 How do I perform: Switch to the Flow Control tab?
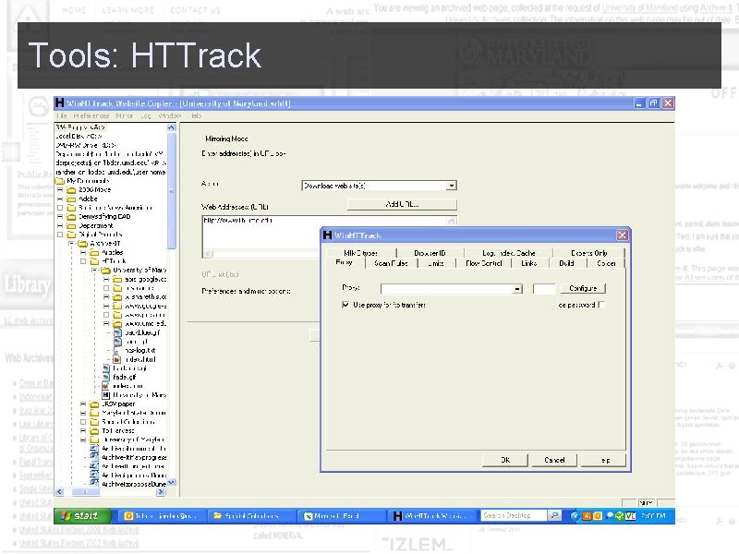click(x=483, y=263)
